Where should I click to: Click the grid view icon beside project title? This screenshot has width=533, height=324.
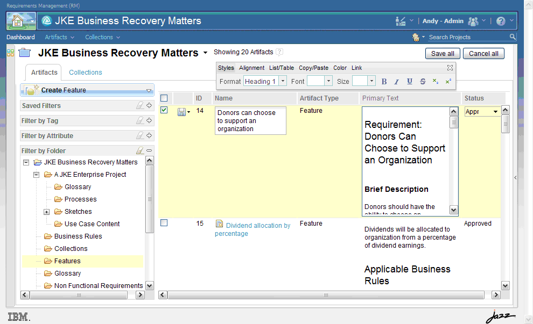coord(11,53)
